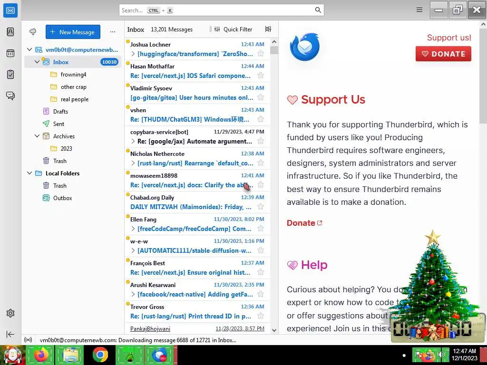487x365 pixels.
Task: Star the Vladimir Sysoev message
Action: click(x=261, y=97)
